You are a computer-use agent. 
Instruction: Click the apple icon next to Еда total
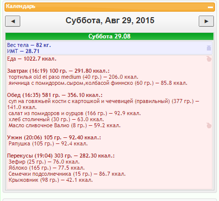coord(209,59)
